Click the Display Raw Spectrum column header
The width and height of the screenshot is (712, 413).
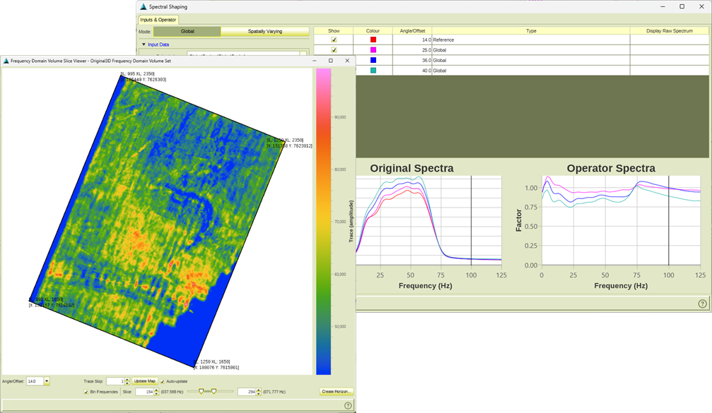[670, 31]
